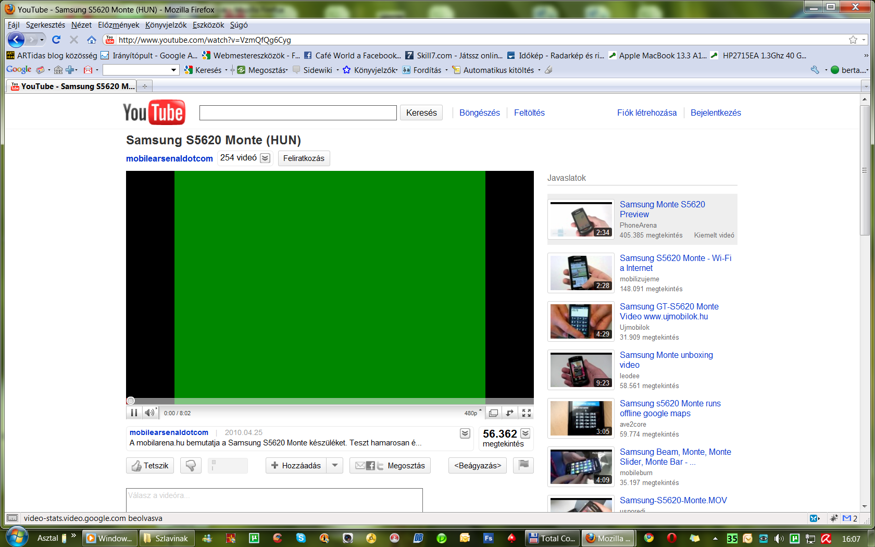Click the page vertical scrollbar

point(865,170)
